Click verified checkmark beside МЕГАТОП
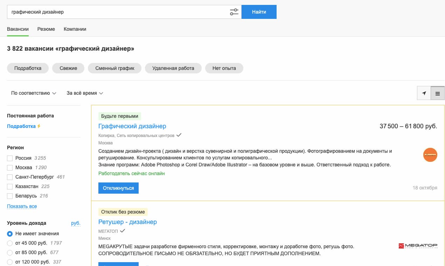445x266 pixels. pyautogui.click(x=123, y=230)
